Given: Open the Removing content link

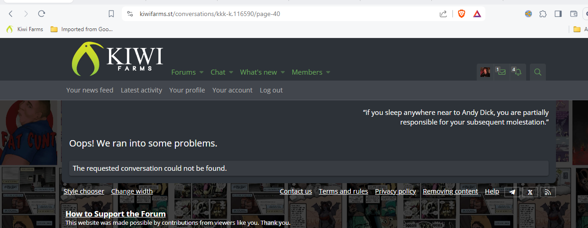Looking at the screenshot, I should pyautogui.click(x=451, y=191).
